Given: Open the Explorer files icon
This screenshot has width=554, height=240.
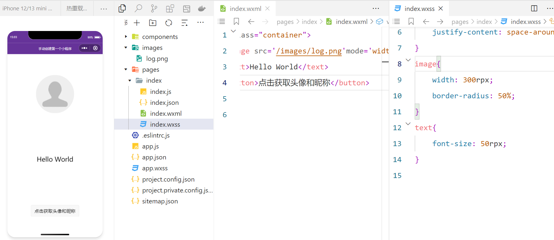Looking at the screenshot, I should [122, 9].
